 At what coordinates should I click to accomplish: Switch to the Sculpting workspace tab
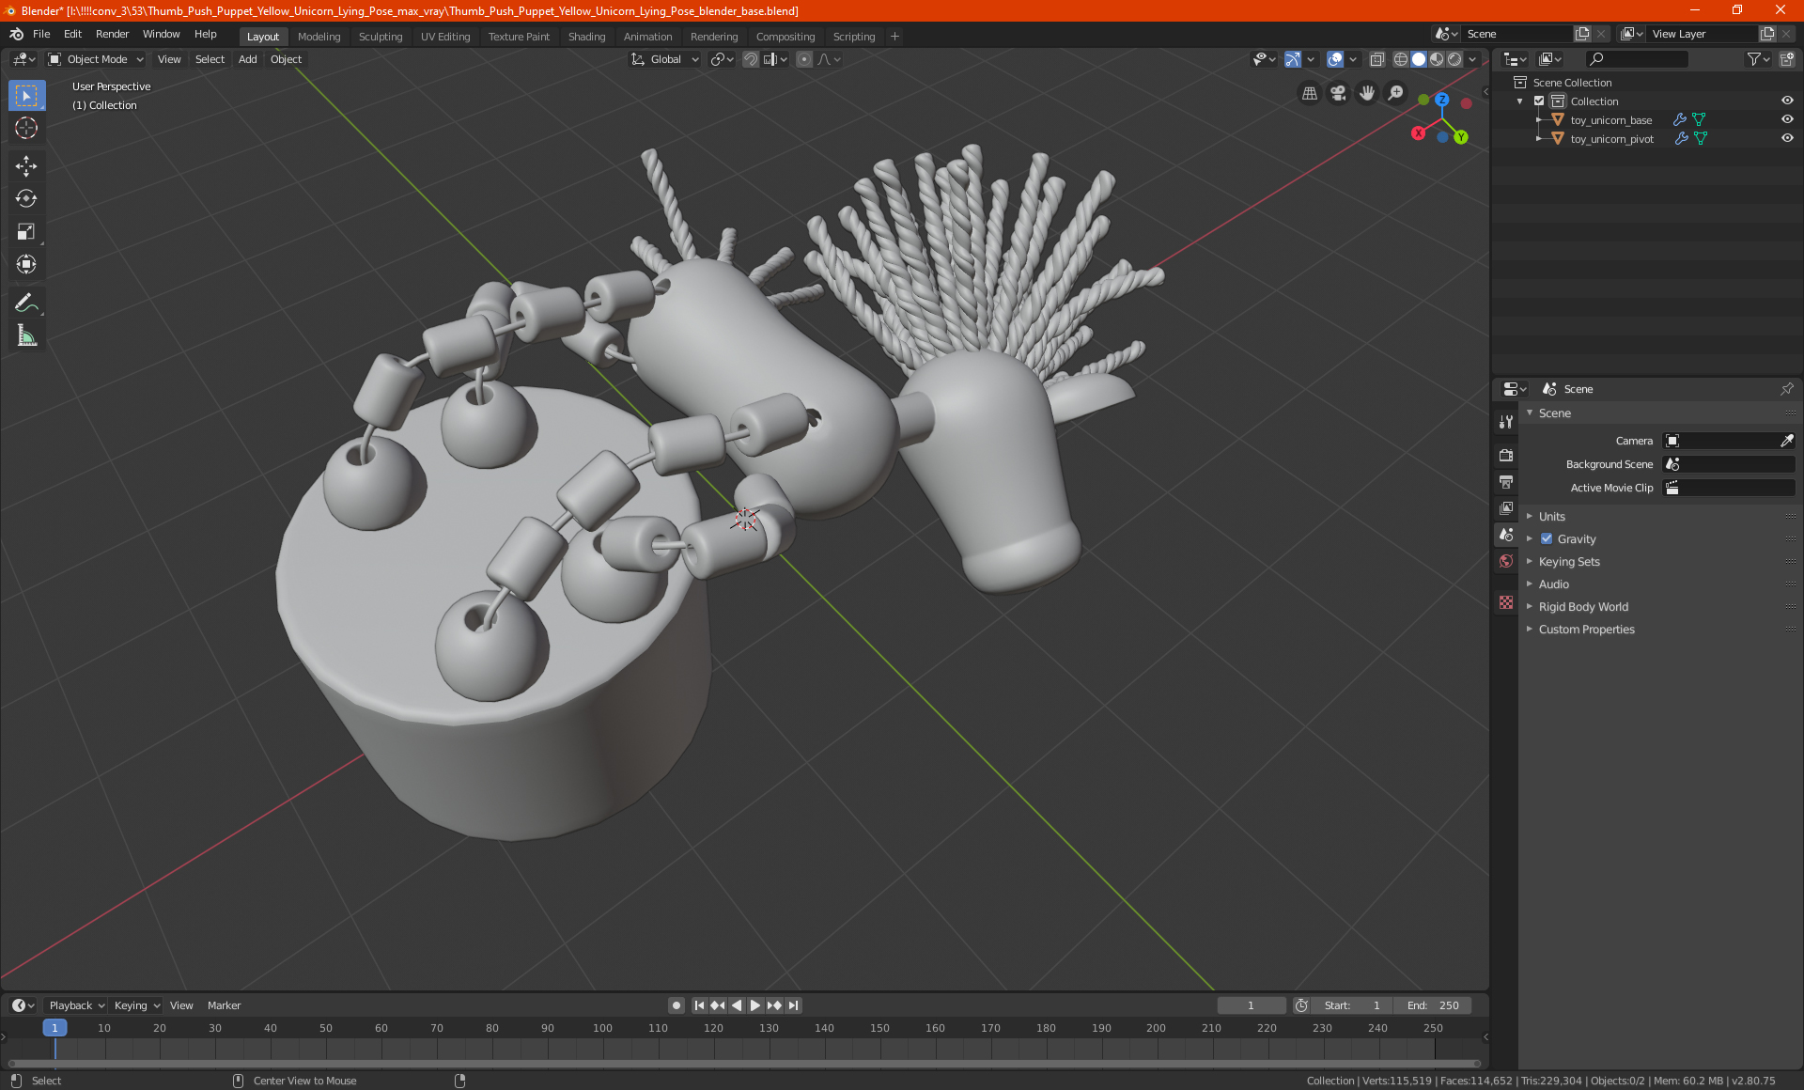(380, 37)
